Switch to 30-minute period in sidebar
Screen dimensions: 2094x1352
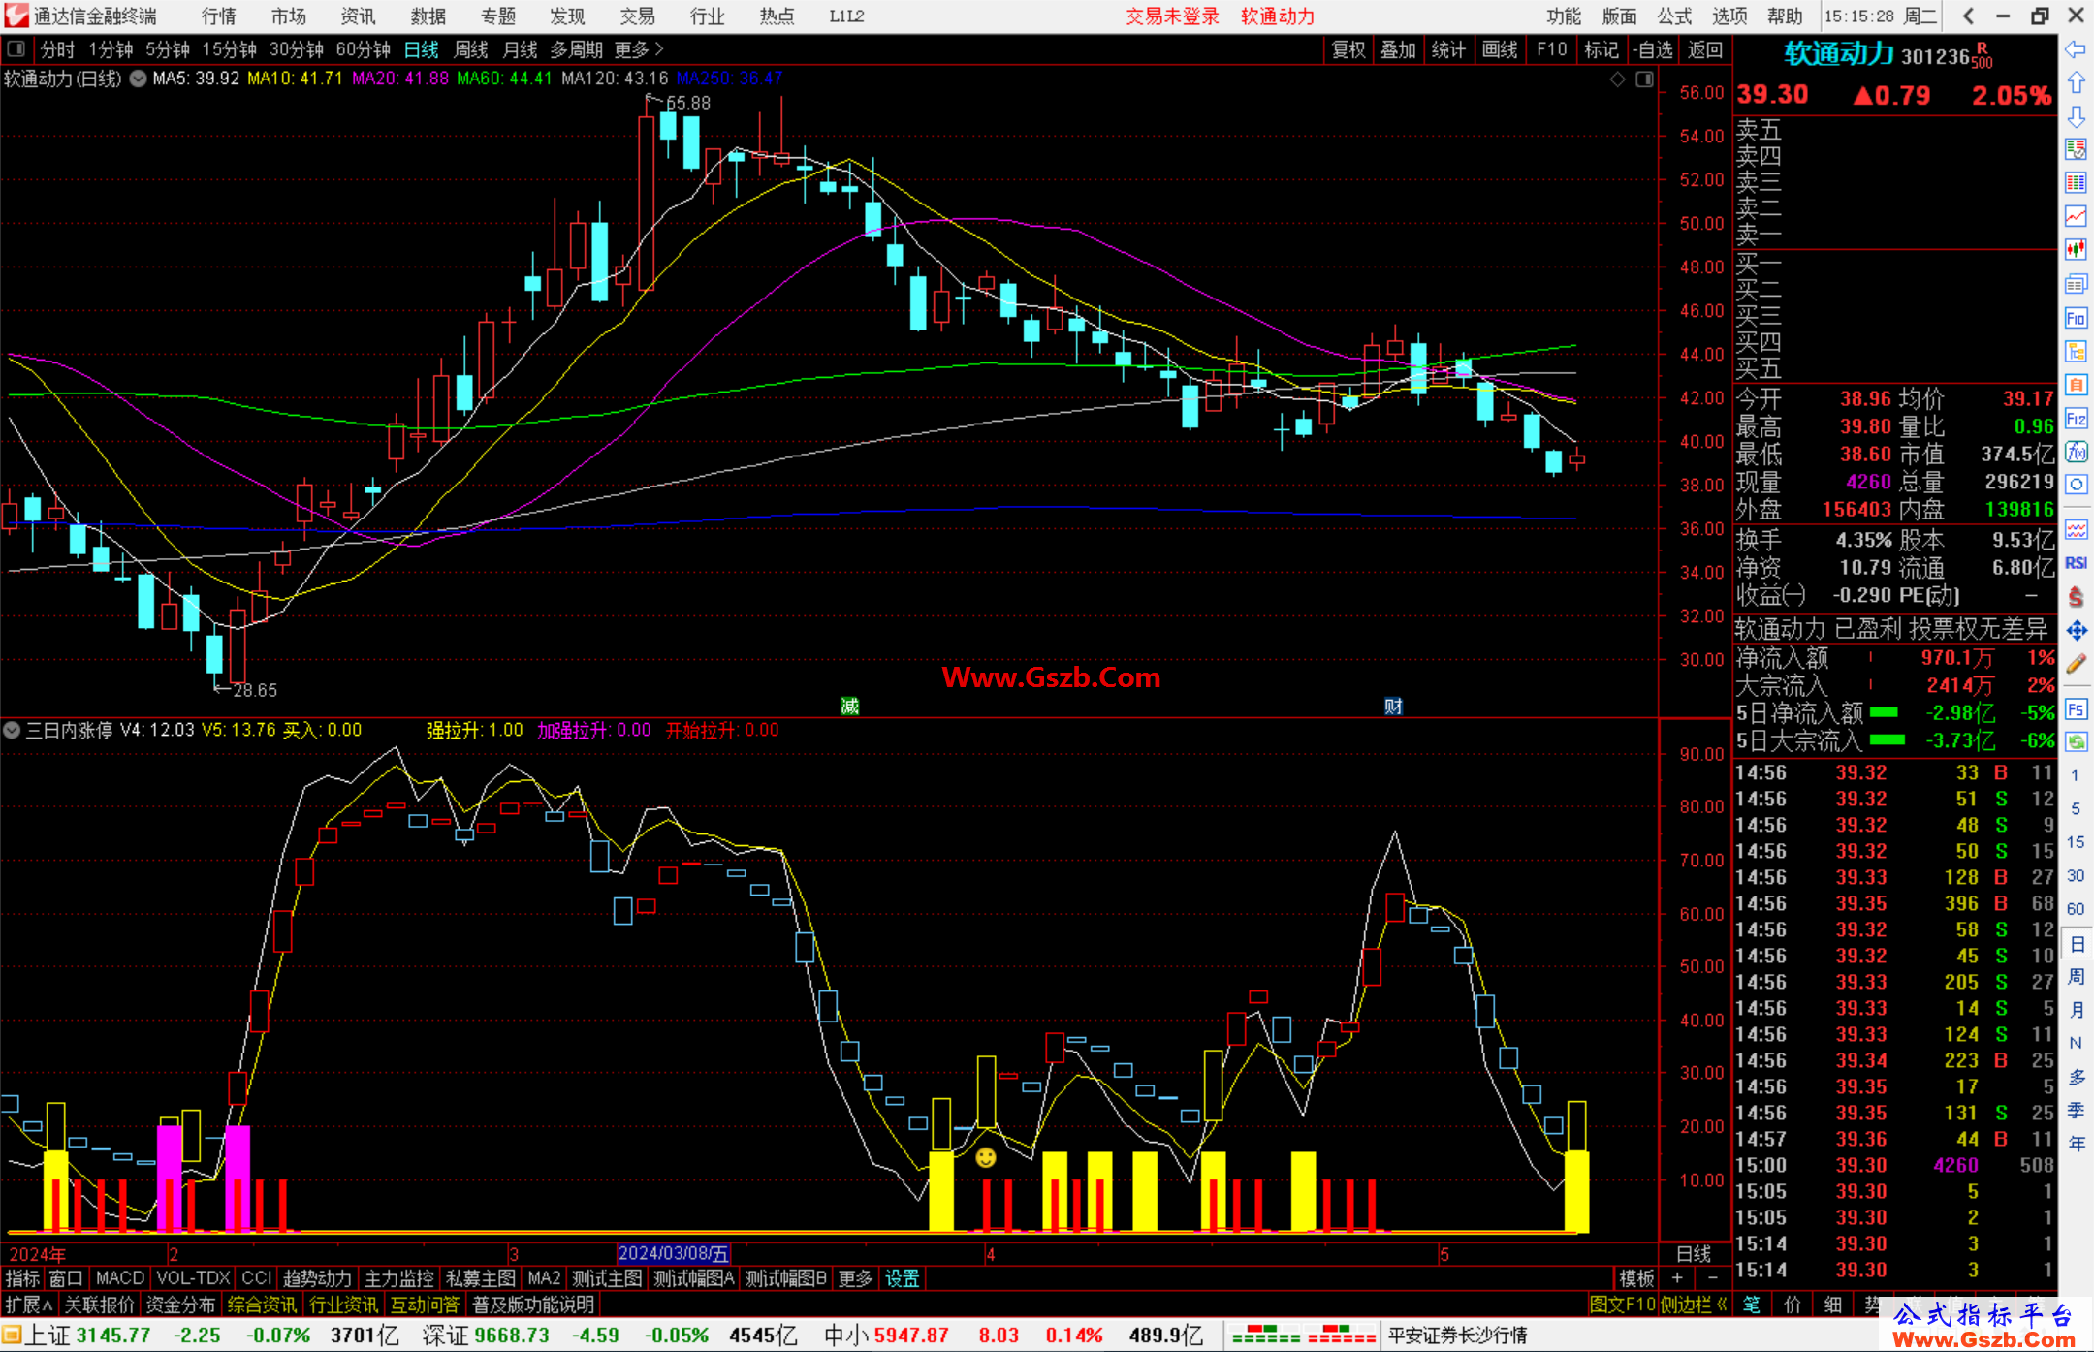pyautogui.click(x=2076, y=876)
